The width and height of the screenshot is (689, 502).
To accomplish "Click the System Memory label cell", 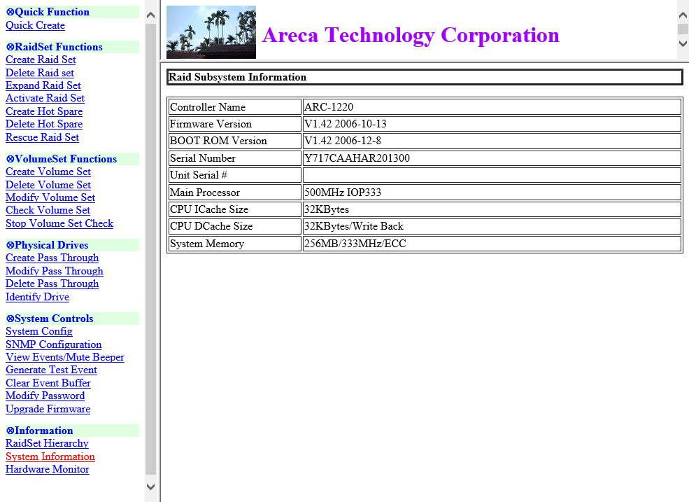I will coord(234,244).
